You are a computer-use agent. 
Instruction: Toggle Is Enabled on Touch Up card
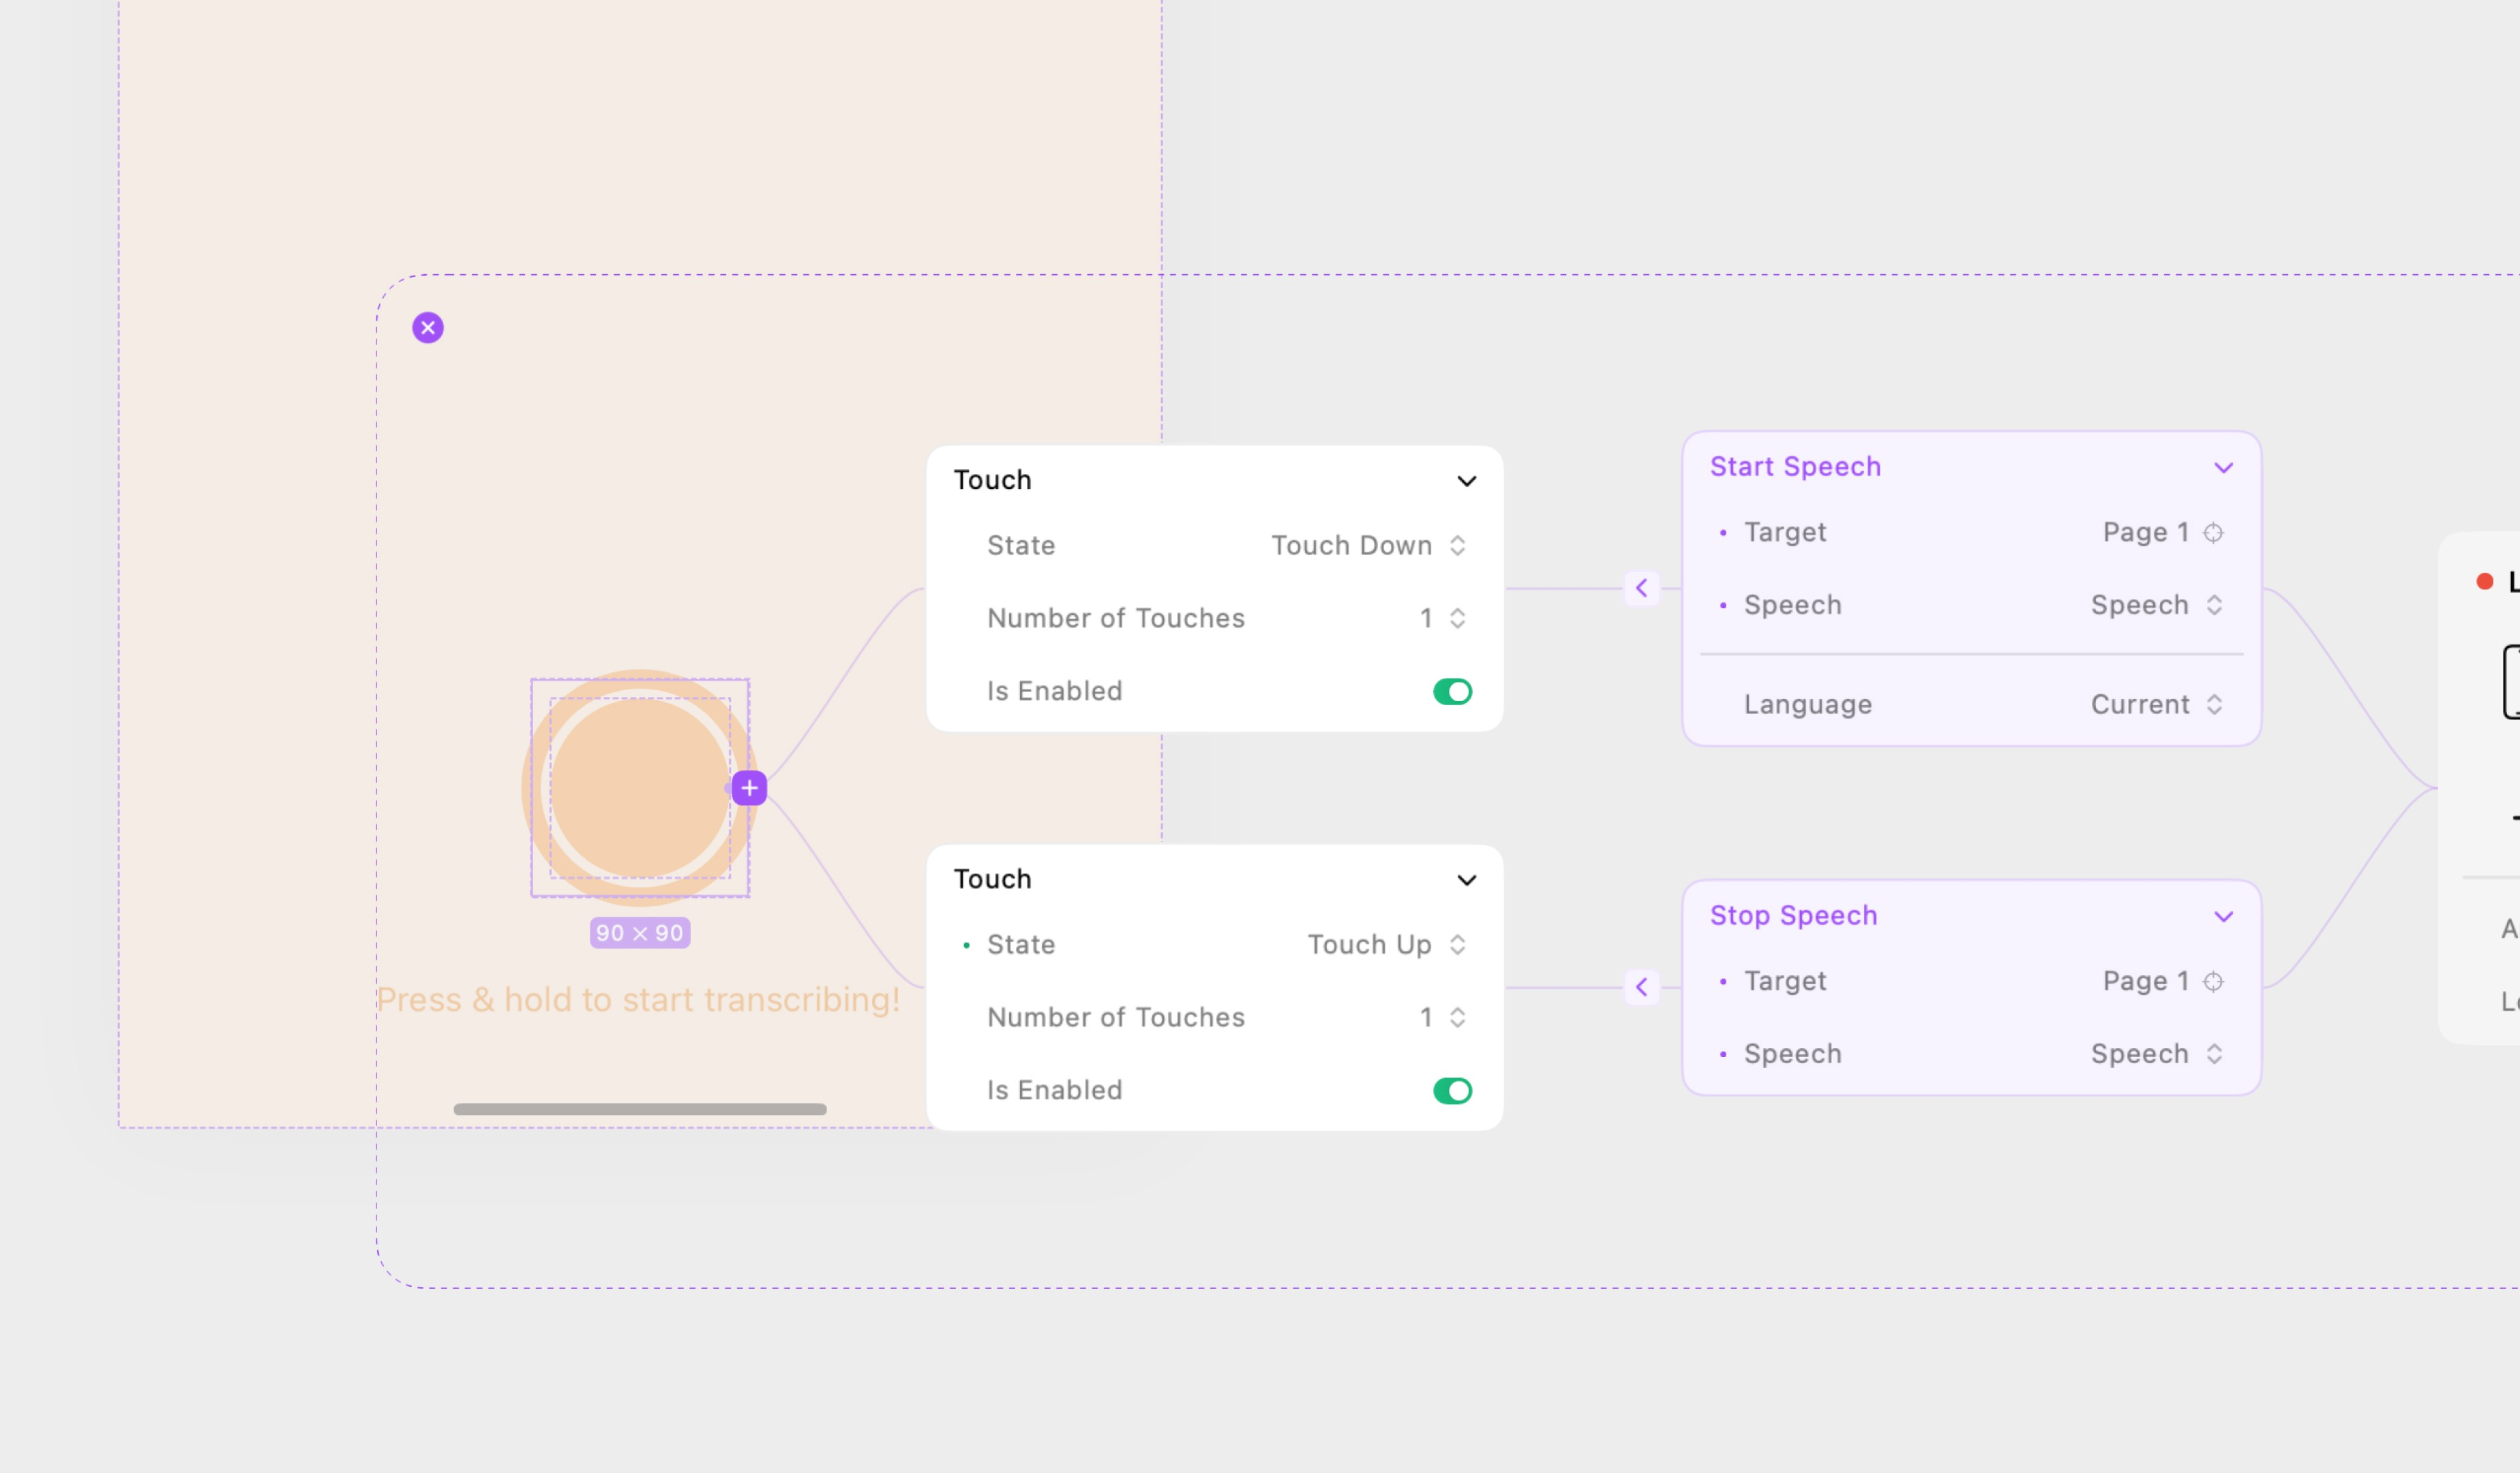1452,1091
